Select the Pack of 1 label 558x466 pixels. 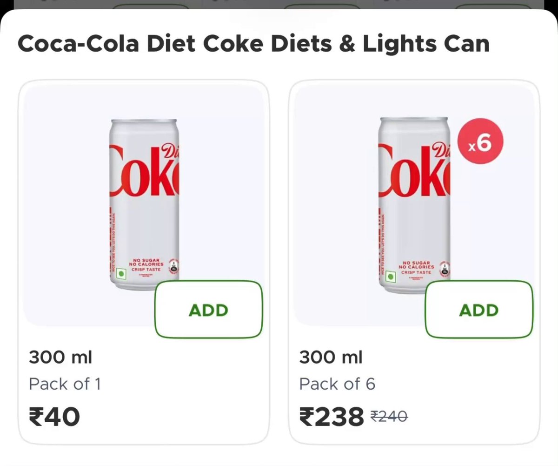point(65,384)
